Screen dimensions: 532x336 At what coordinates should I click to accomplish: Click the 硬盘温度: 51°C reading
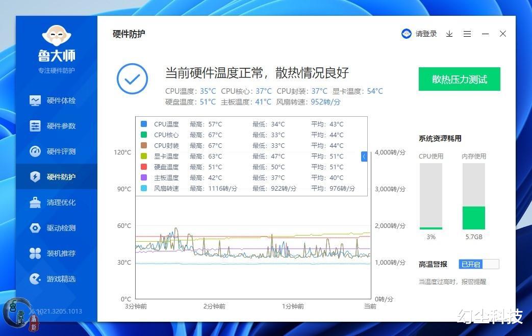pyautogui.click(x=190, y=102)
